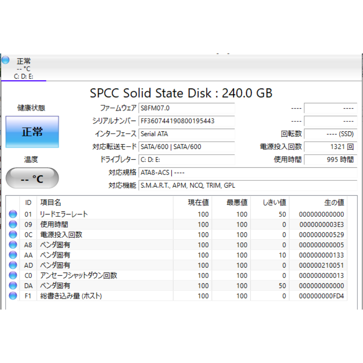363x363 pixels.
Task: Click the SPCC Solid State Disk : 240.0 GB title
Action: pos(181,93)
